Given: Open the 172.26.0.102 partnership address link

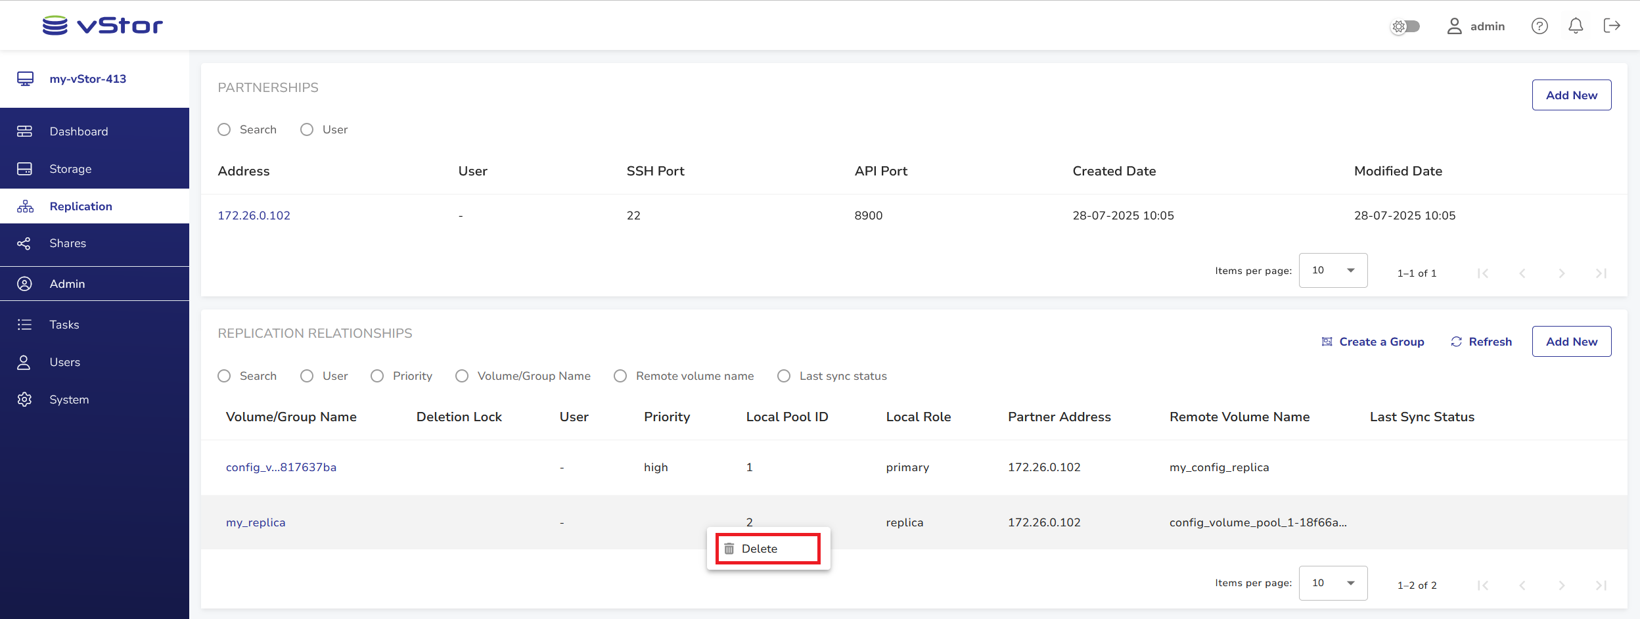Looking at the screenshot, I should pyautogui.click(x=254, y=216).
